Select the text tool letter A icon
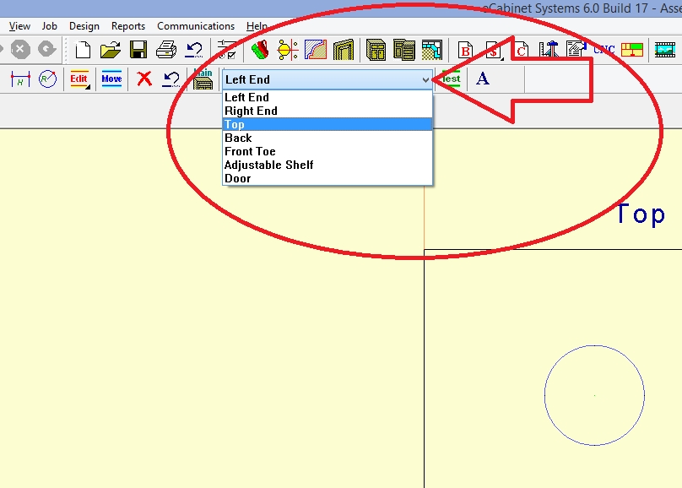Screen dimensions: 682x488 pos(482,79)
